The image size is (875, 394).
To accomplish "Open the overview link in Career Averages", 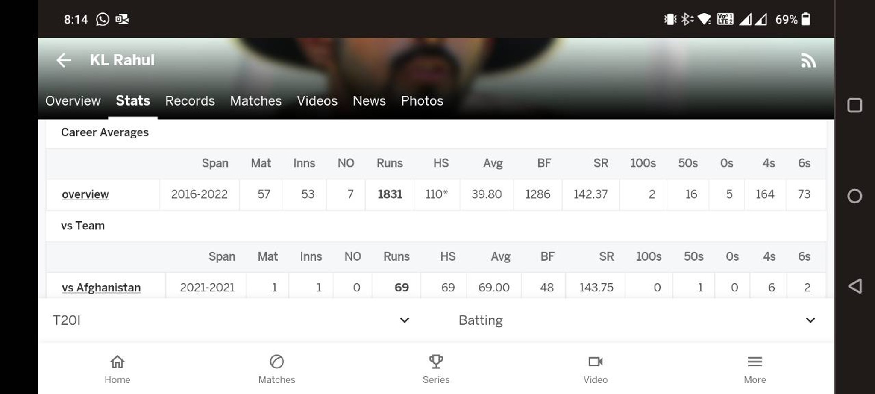I will pos(85,194).
